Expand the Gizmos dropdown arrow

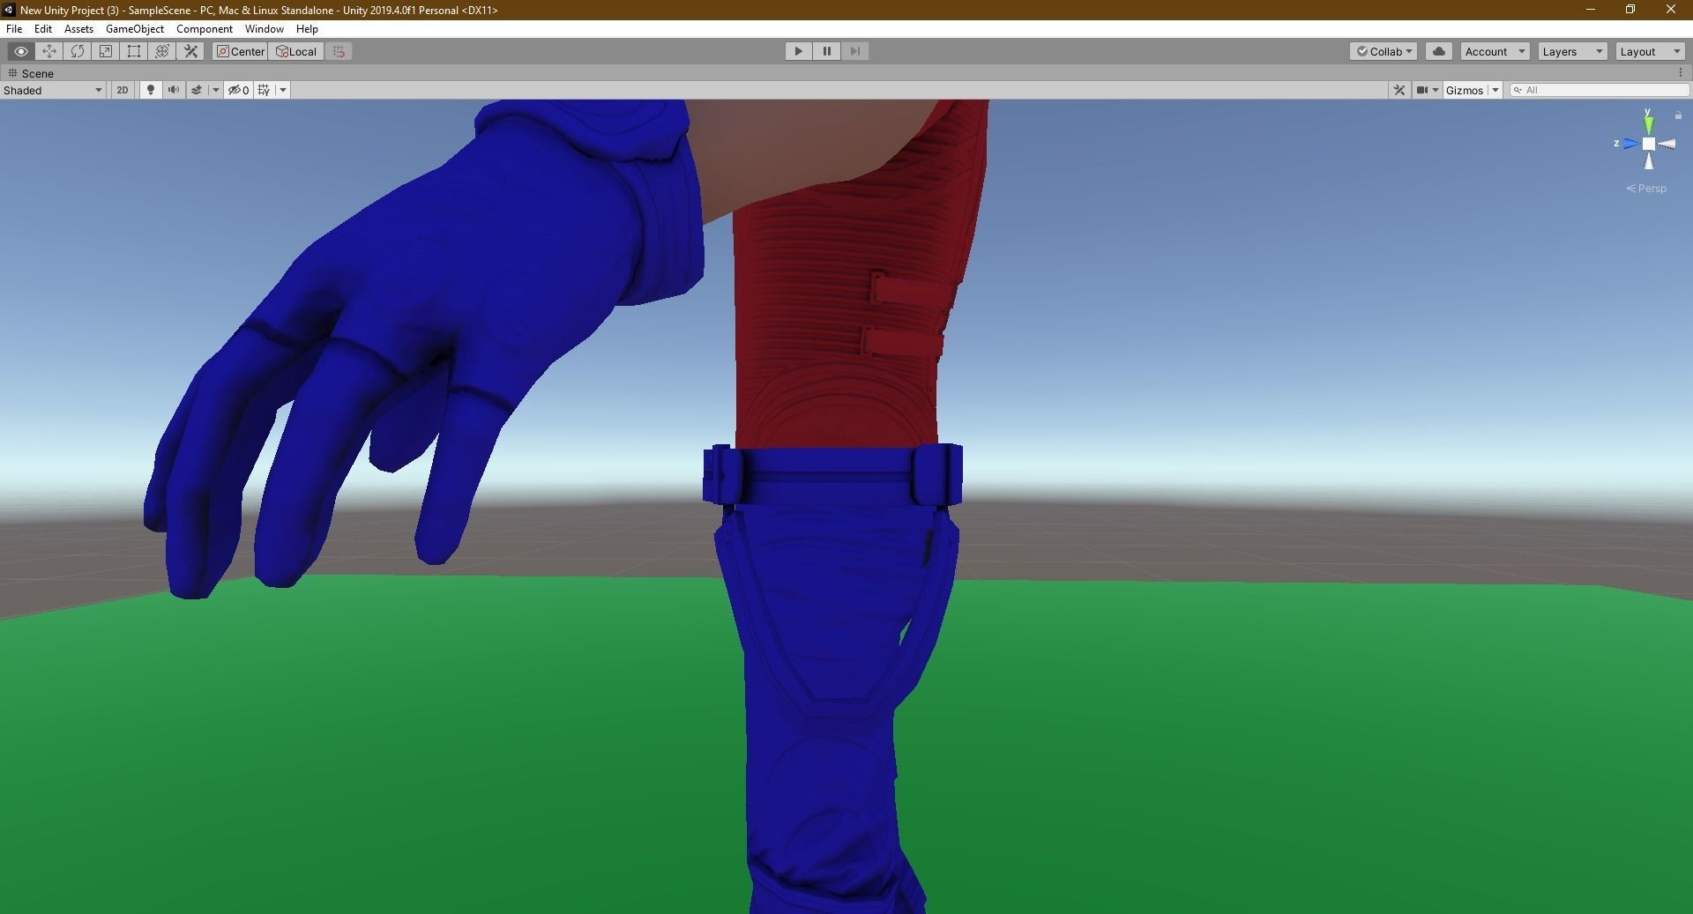tap(1495, 90)
